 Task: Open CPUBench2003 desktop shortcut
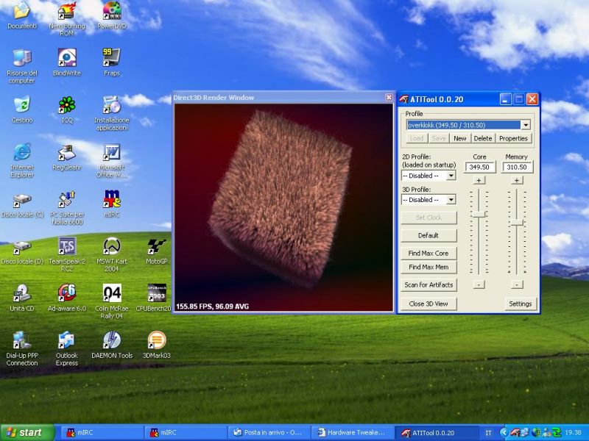click(x=153, y=298)
